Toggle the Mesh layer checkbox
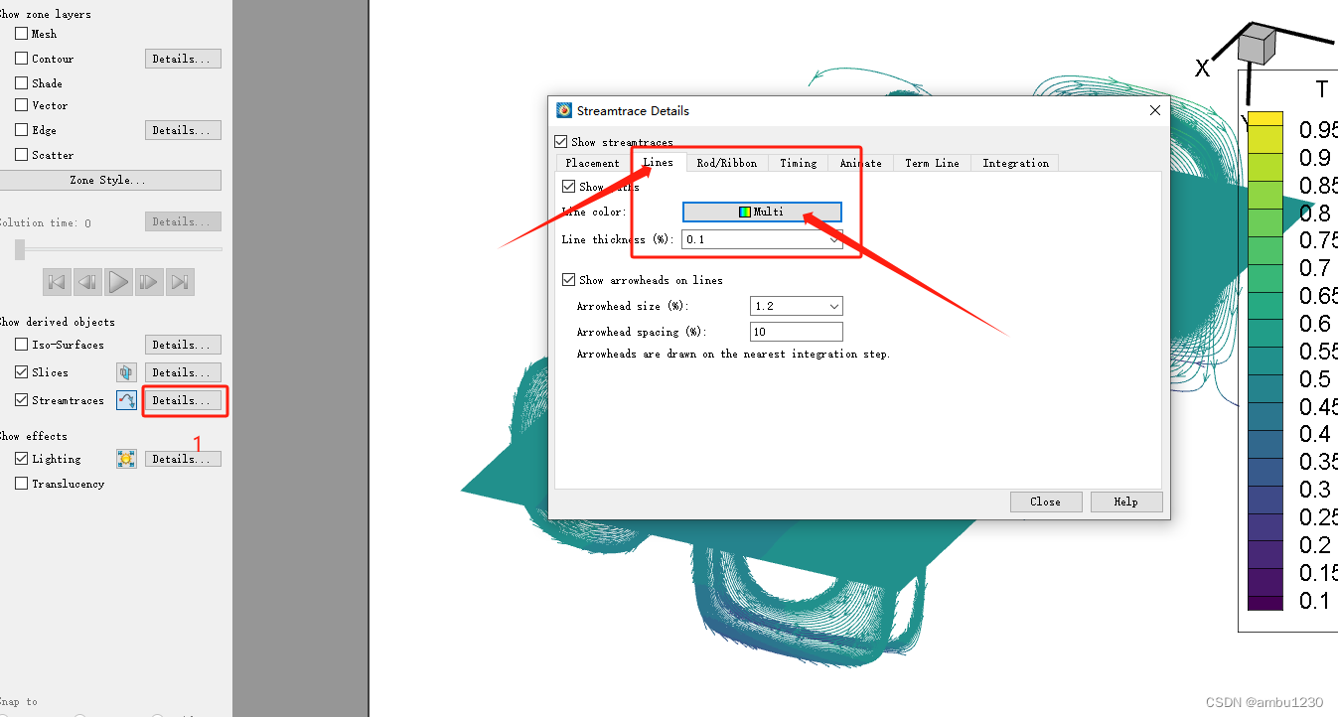 click(x=22, y=33)
